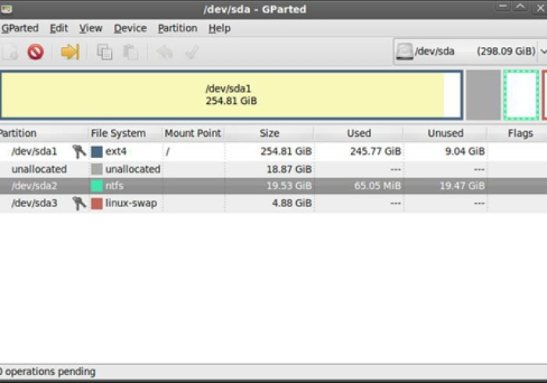Screen dimensions: 547x383
Task: Select the /dev/sda1 ext4 partition row
Action: pos(234,152)
